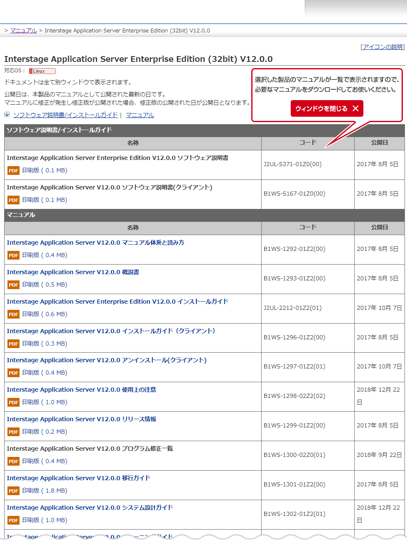
Task: Select code B1WS-1296-01Z2(00)
Action: (294, 337)
